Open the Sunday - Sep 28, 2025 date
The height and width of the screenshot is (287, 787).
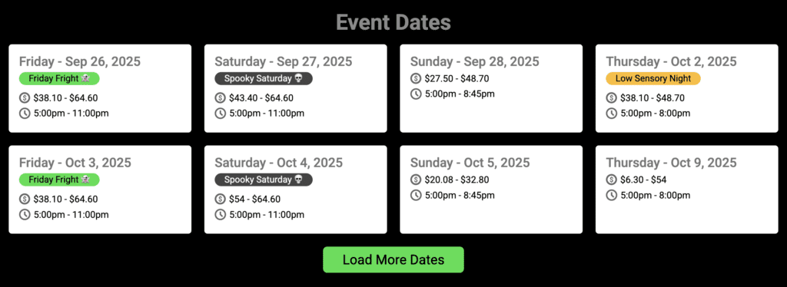pos(475,61)
